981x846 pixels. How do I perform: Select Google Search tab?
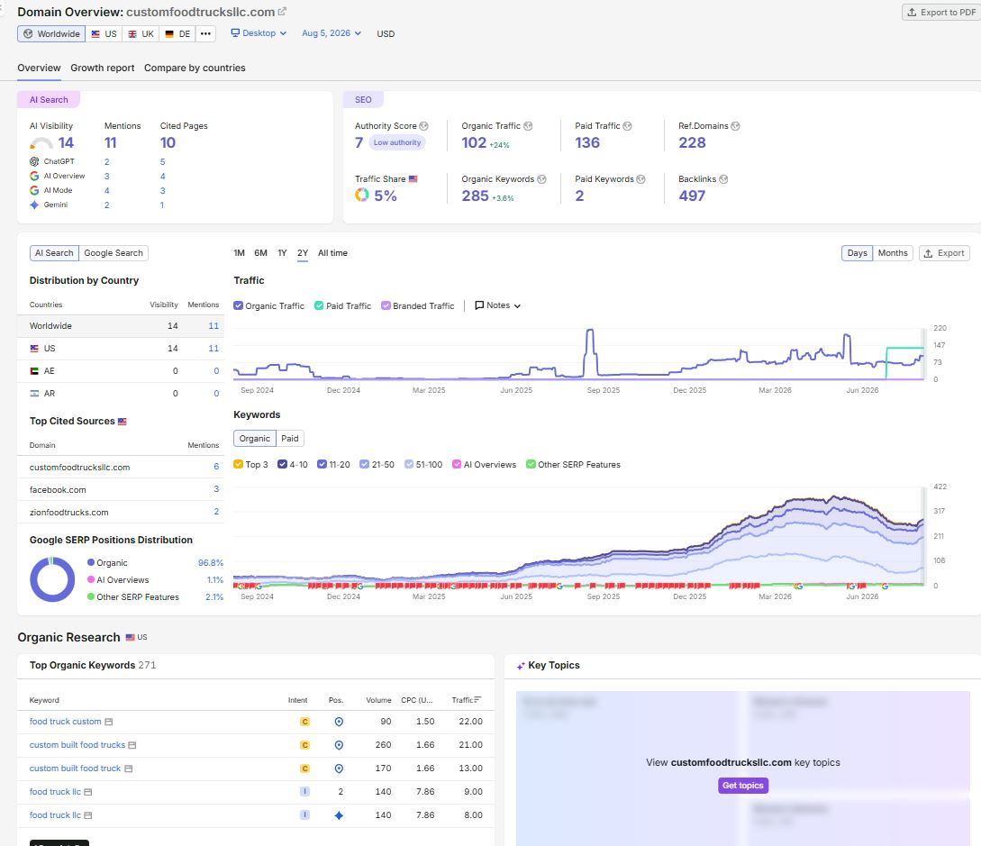114,253
